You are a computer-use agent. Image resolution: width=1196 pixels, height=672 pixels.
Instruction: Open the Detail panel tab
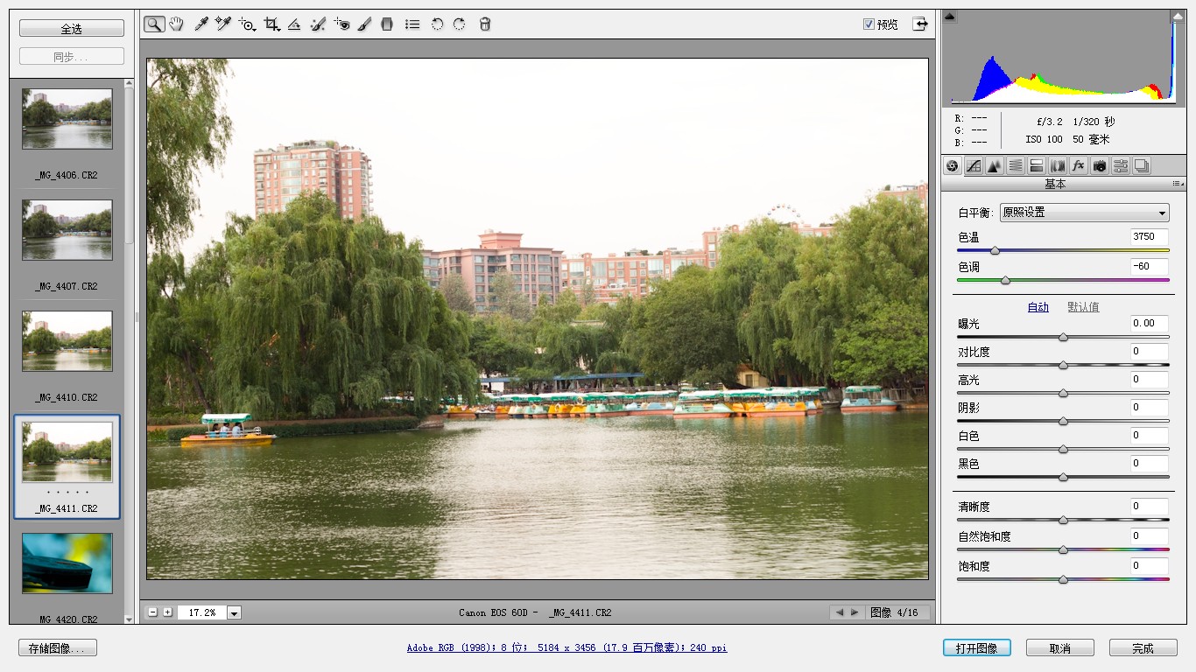pos(995,165)
